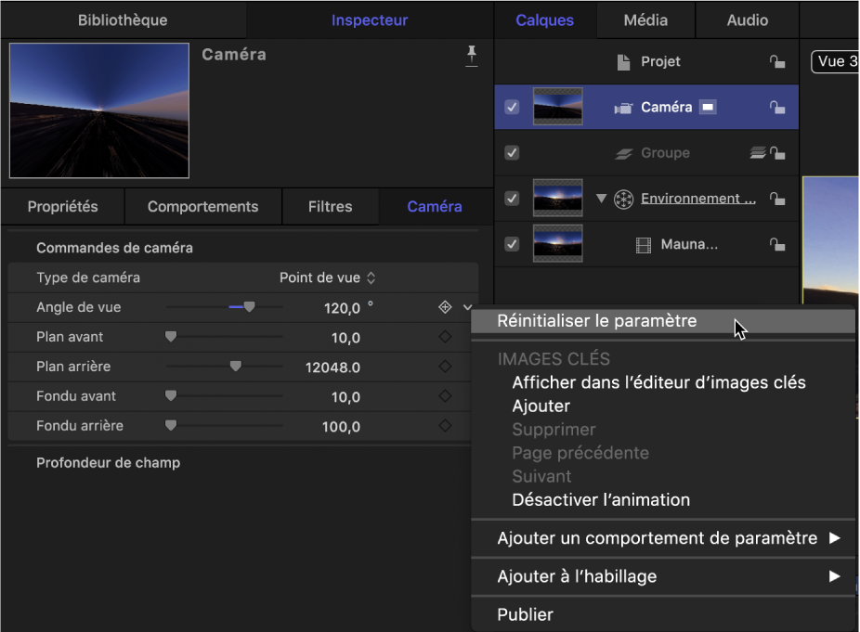Click the Angle de vue slider handle
The width and height of the screenshot is (860, 632).
point(249,307)
